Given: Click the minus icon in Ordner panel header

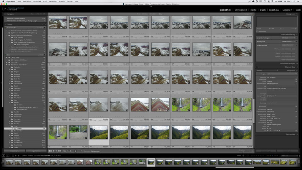Looking at the screenshot, I should click(43, 24).
